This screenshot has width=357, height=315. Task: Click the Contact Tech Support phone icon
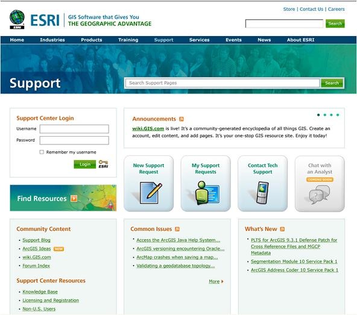click(262, 192)
